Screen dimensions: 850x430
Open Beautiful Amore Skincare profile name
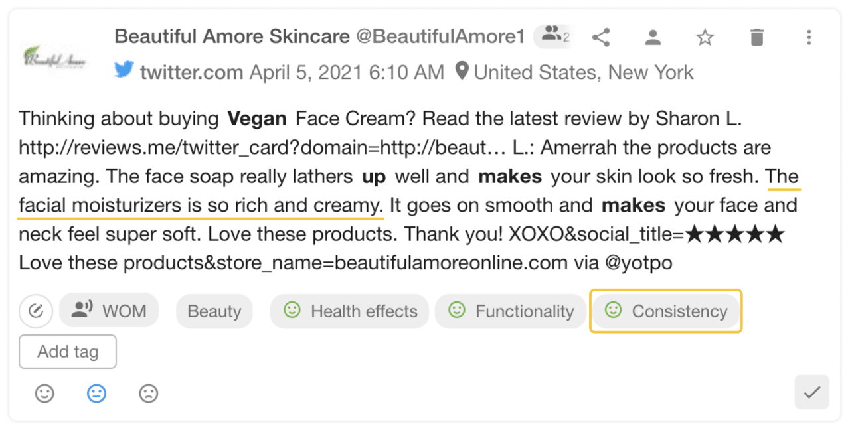coord(232,36)
